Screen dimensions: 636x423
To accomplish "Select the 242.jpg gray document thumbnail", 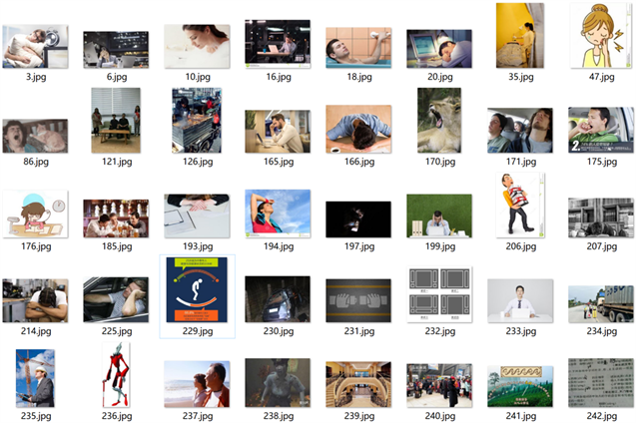I will tap(601, 382).
